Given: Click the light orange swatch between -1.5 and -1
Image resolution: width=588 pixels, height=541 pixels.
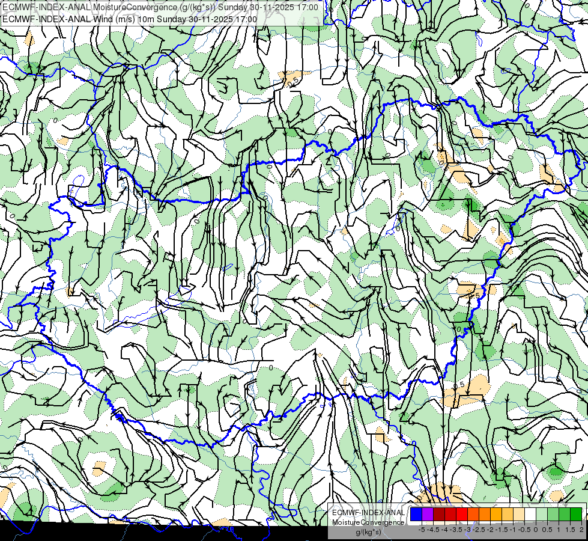Looking at the screenshot, I should click(x=508, y=515).
